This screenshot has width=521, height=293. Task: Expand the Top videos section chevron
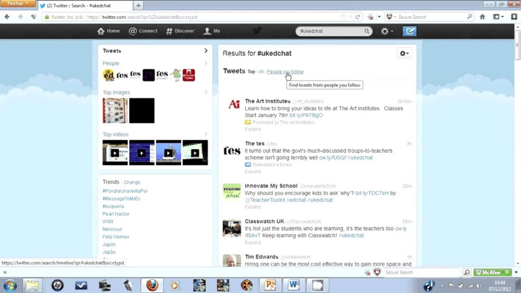coord(206,134)
